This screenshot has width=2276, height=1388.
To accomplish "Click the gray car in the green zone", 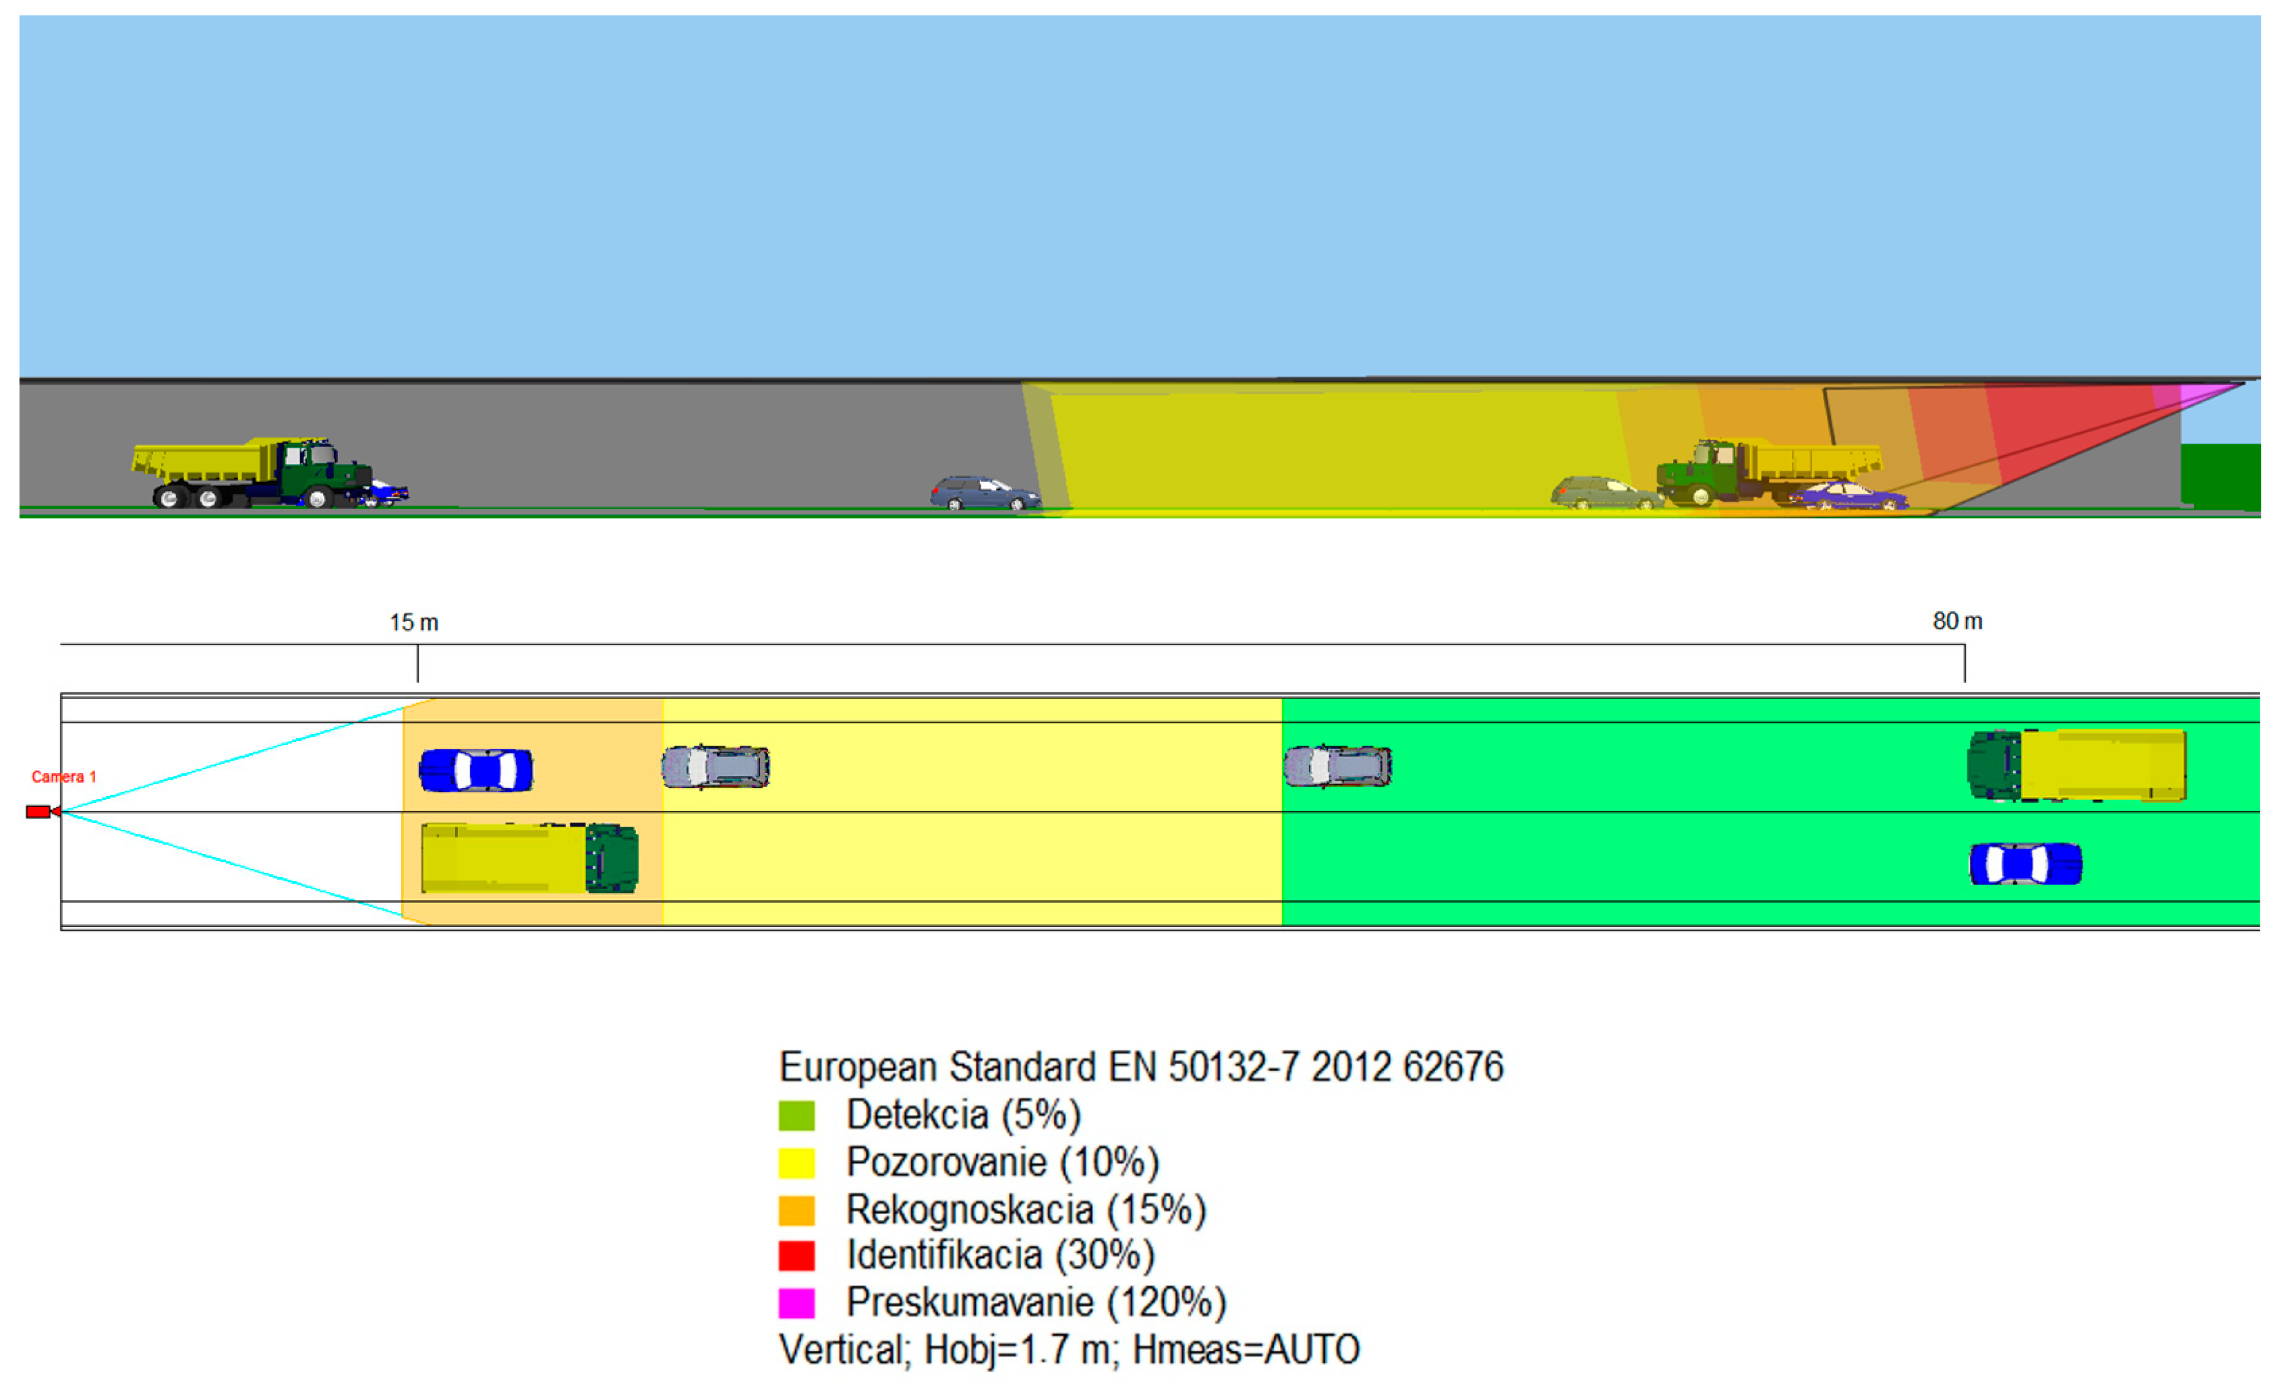I will coord(1337,766).
